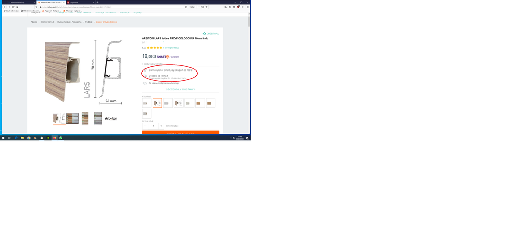This screenshot has width=520, height=227.
Task: Open the Pepper.pl bookmark
Action: coord(52,11)
